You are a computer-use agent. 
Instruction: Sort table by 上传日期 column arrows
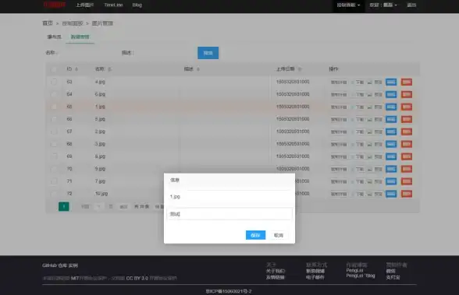click(300, 69)
